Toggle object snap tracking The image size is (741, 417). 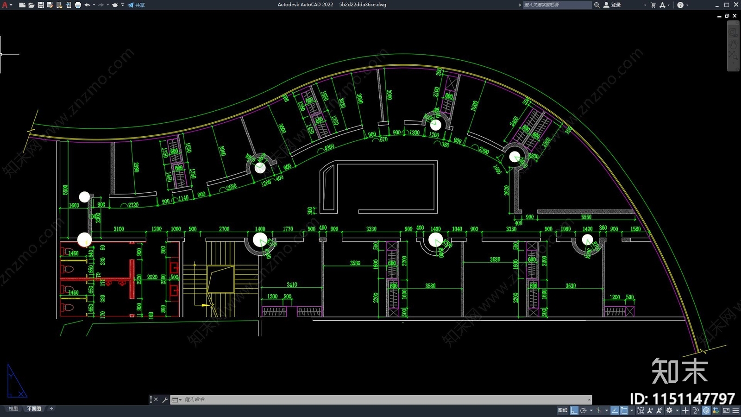(x=615, y=411)
